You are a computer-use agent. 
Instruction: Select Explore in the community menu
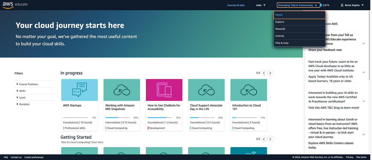pos(299,22)
